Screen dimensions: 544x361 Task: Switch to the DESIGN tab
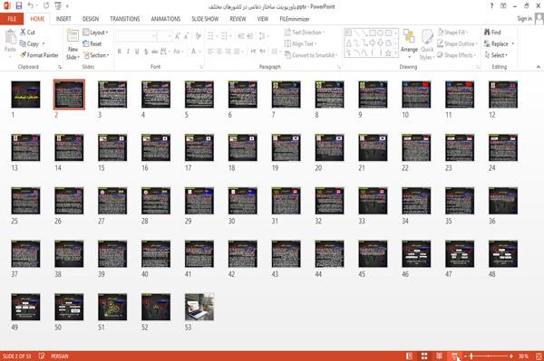click(x=90, y=19)
